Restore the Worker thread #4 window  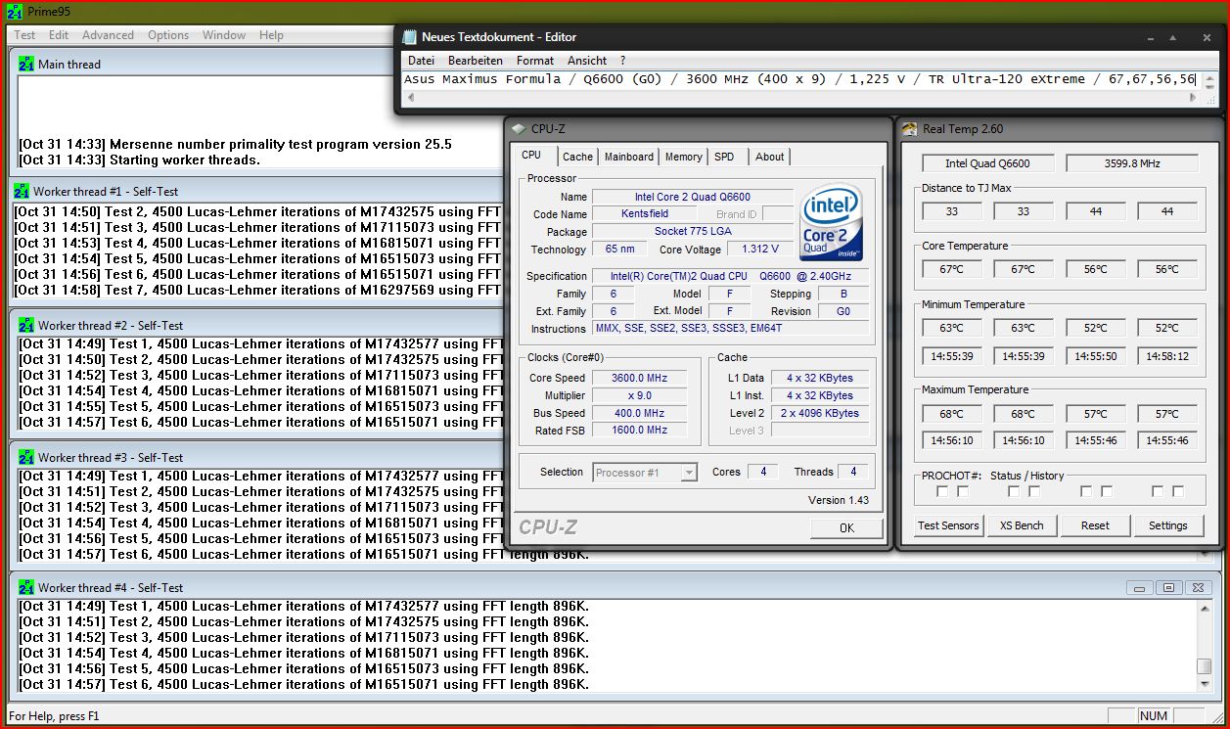click(1167, 587)
